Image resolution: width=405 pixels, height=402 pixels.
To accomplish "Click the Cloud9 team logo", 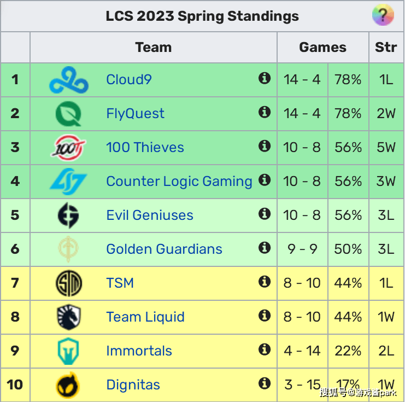I will click(69, 80).
